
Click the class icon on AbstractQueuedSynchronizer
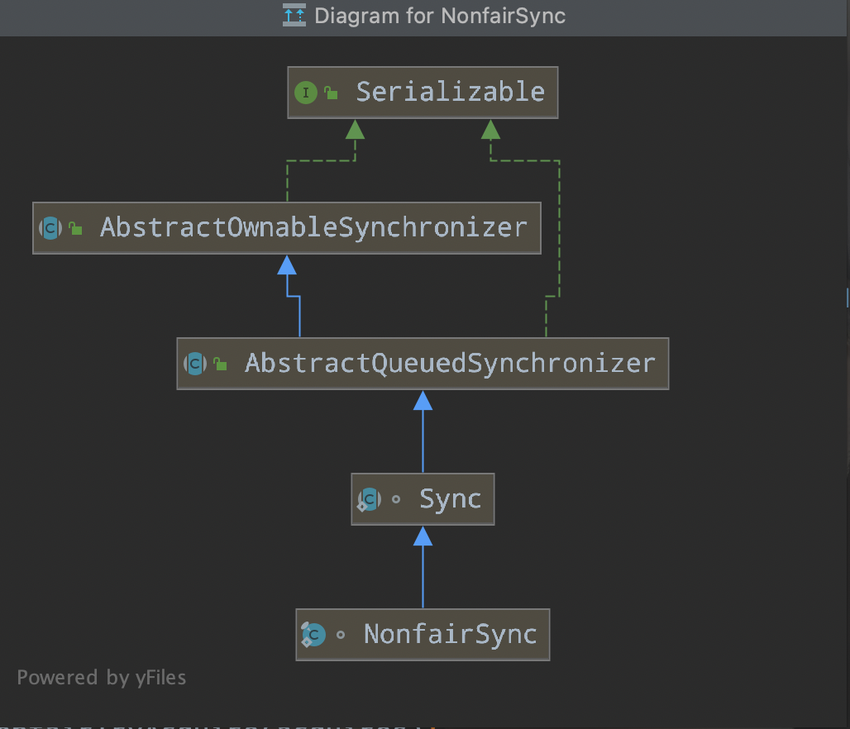coord(193,363)
